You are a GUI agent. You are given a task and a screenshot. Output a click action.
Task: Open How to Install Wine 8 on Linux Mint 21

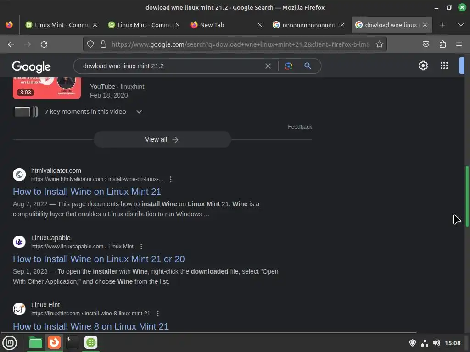click(90, 326)
